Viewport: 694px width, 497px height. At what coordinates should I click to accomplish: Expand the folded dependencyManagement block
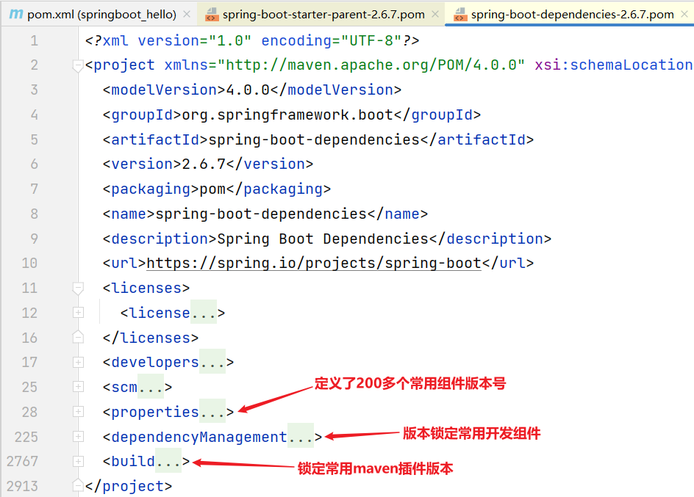coord(78,437)
